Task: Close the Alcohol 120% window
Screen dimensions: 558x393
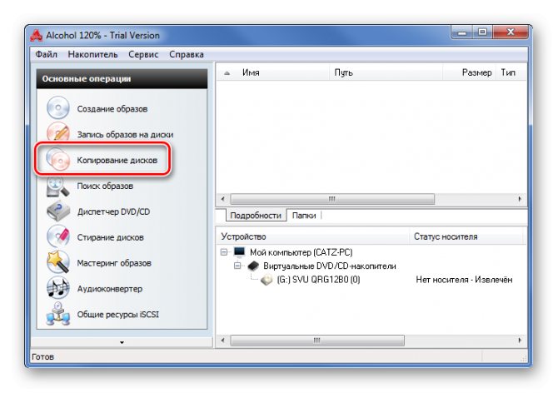Action: 511,32
